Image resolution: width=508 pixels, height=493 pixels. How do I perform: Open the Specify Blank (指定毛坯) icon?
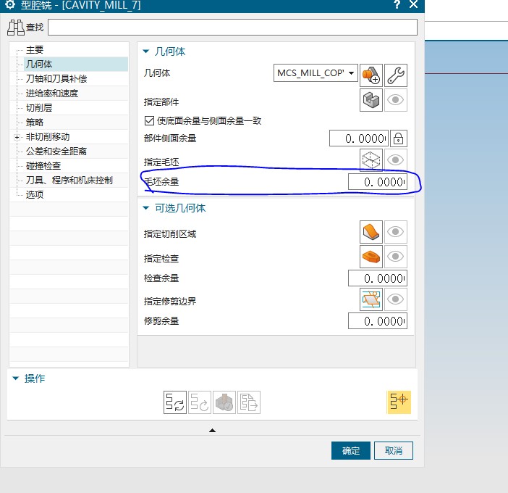[x=371, y=160]
